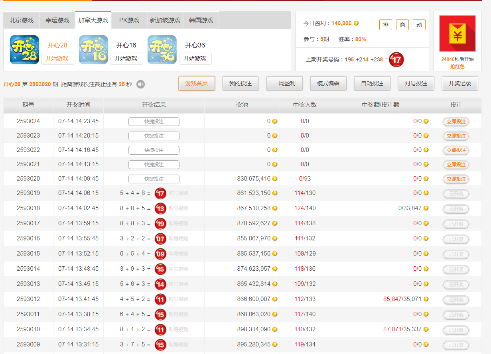Open the red envelope 抢红包 image
Viewport: 491px width, 354px height.
click(457, 34)
